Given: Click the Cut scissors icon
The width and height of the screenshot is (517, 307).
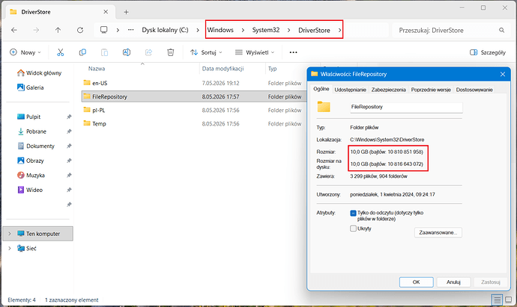Looking at the screenshot, I should (x=61, y=52).
